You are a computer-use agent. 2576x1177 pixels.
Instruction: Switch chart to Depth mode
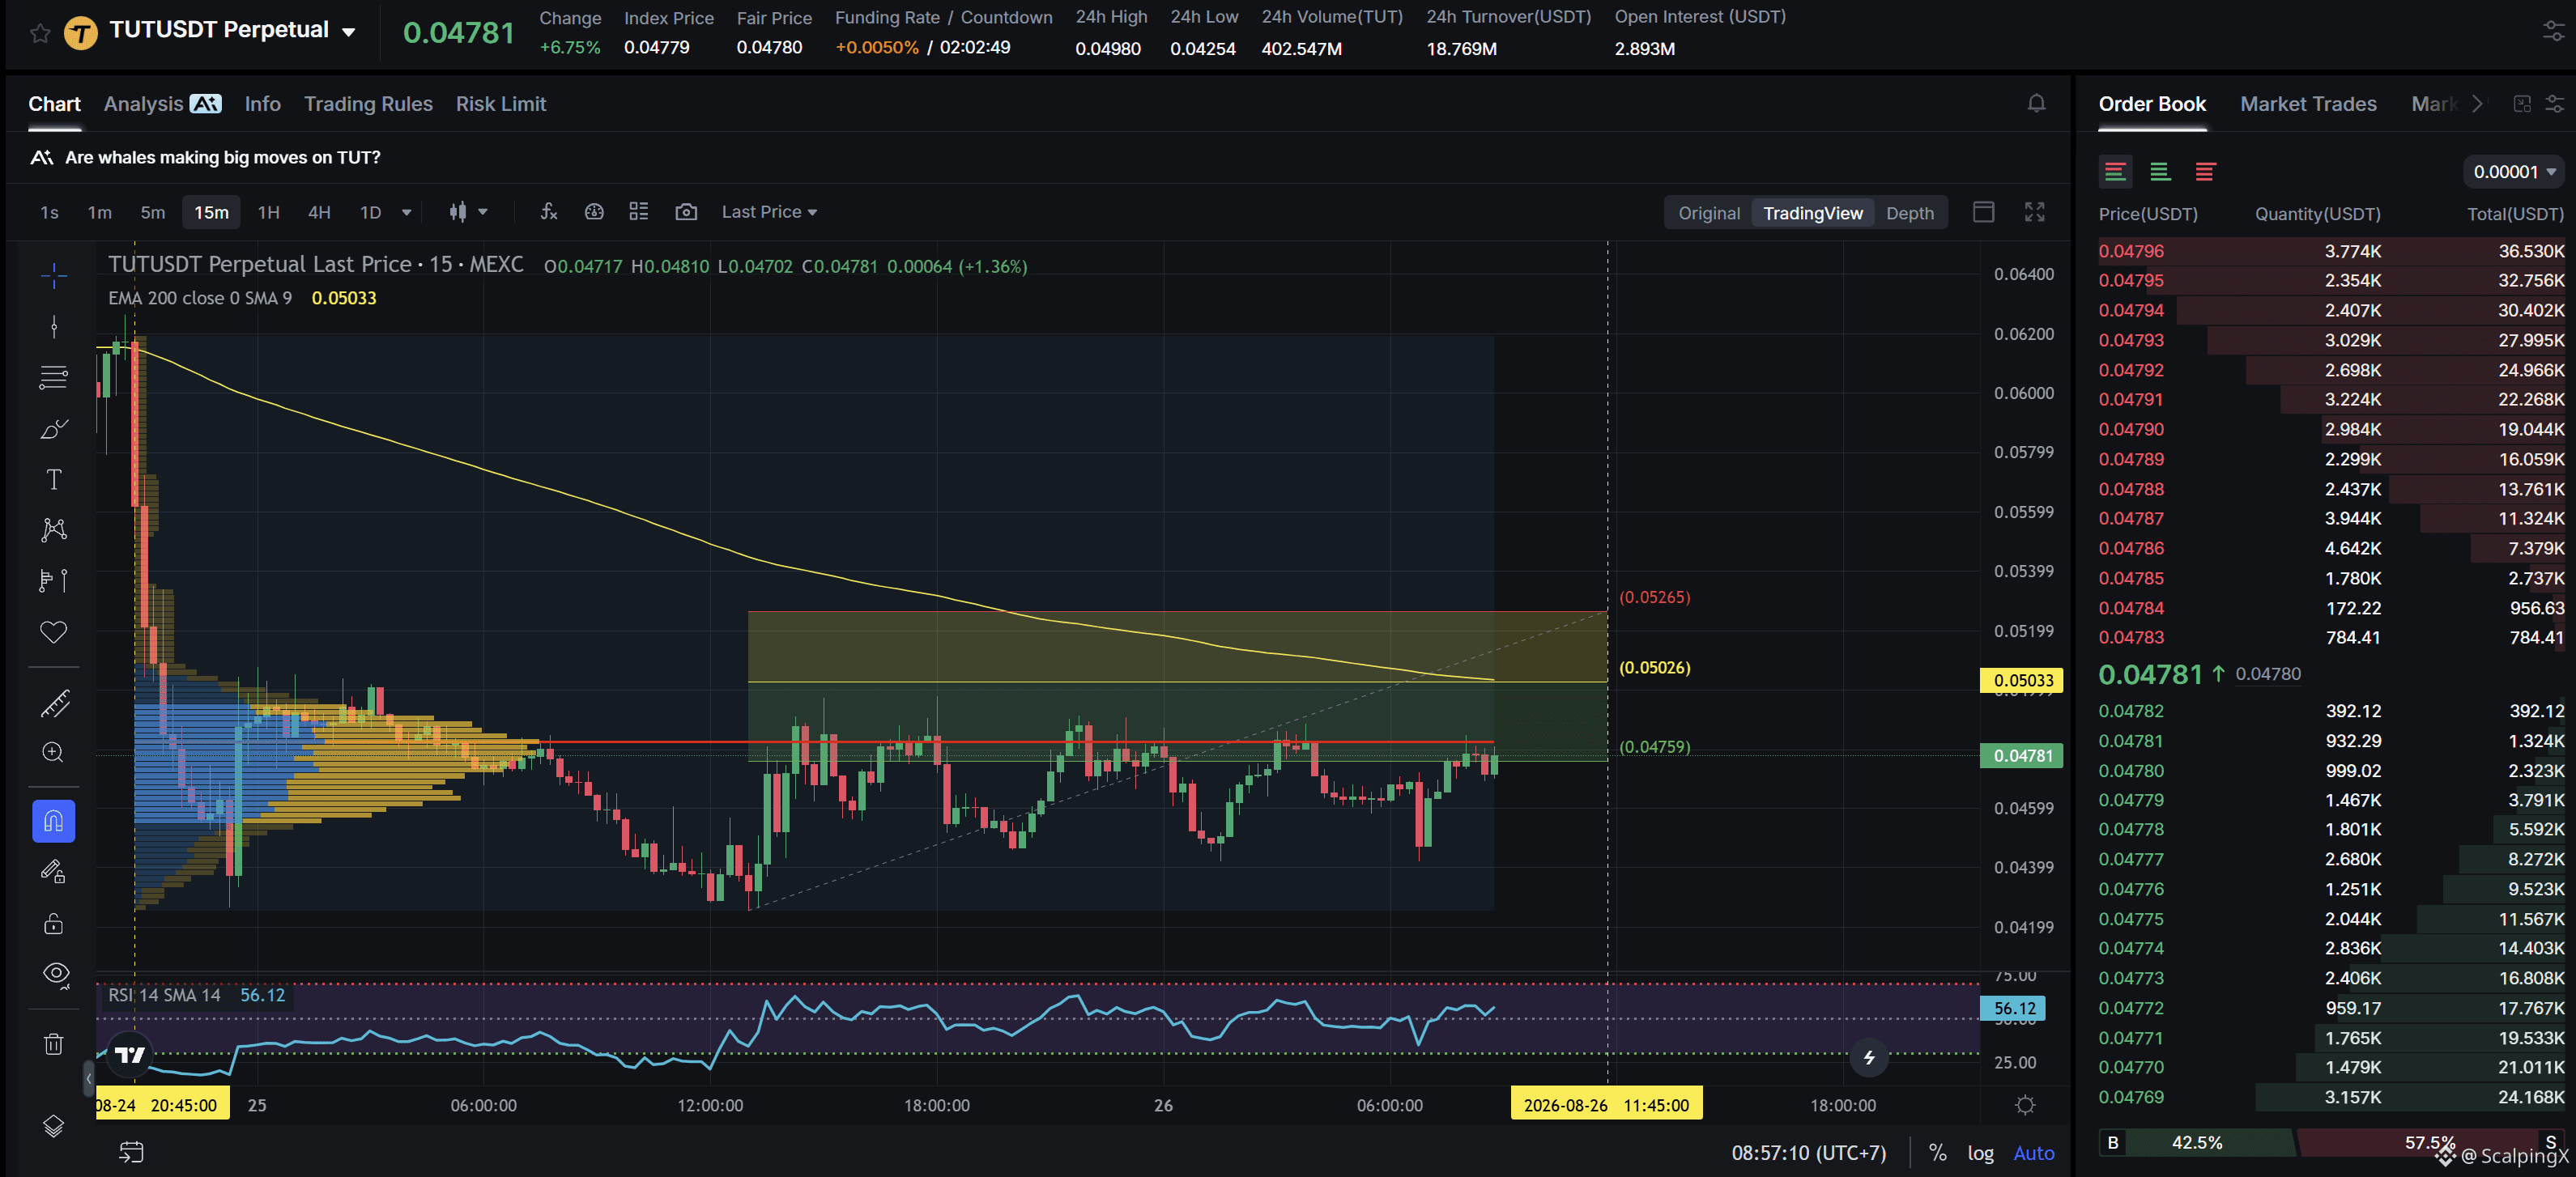click(1909, 213)
